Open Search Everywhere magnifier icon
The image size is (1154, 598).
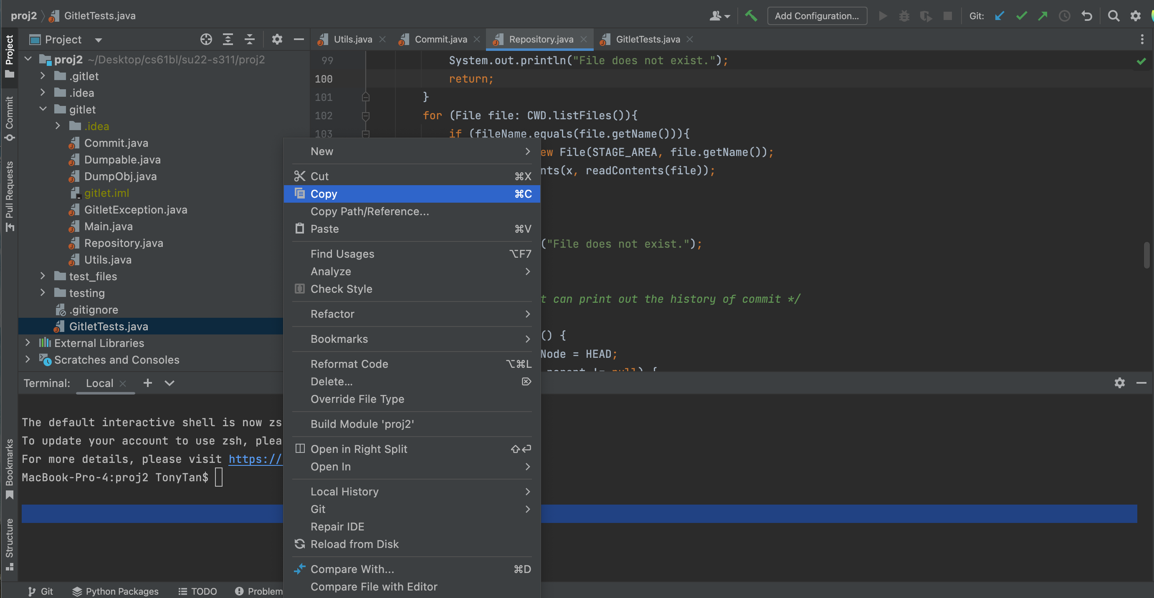1113,16
